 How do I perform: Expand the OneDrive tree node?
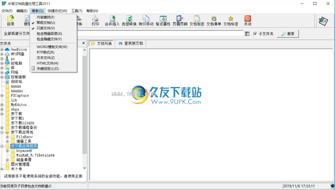tap(2, 49)
